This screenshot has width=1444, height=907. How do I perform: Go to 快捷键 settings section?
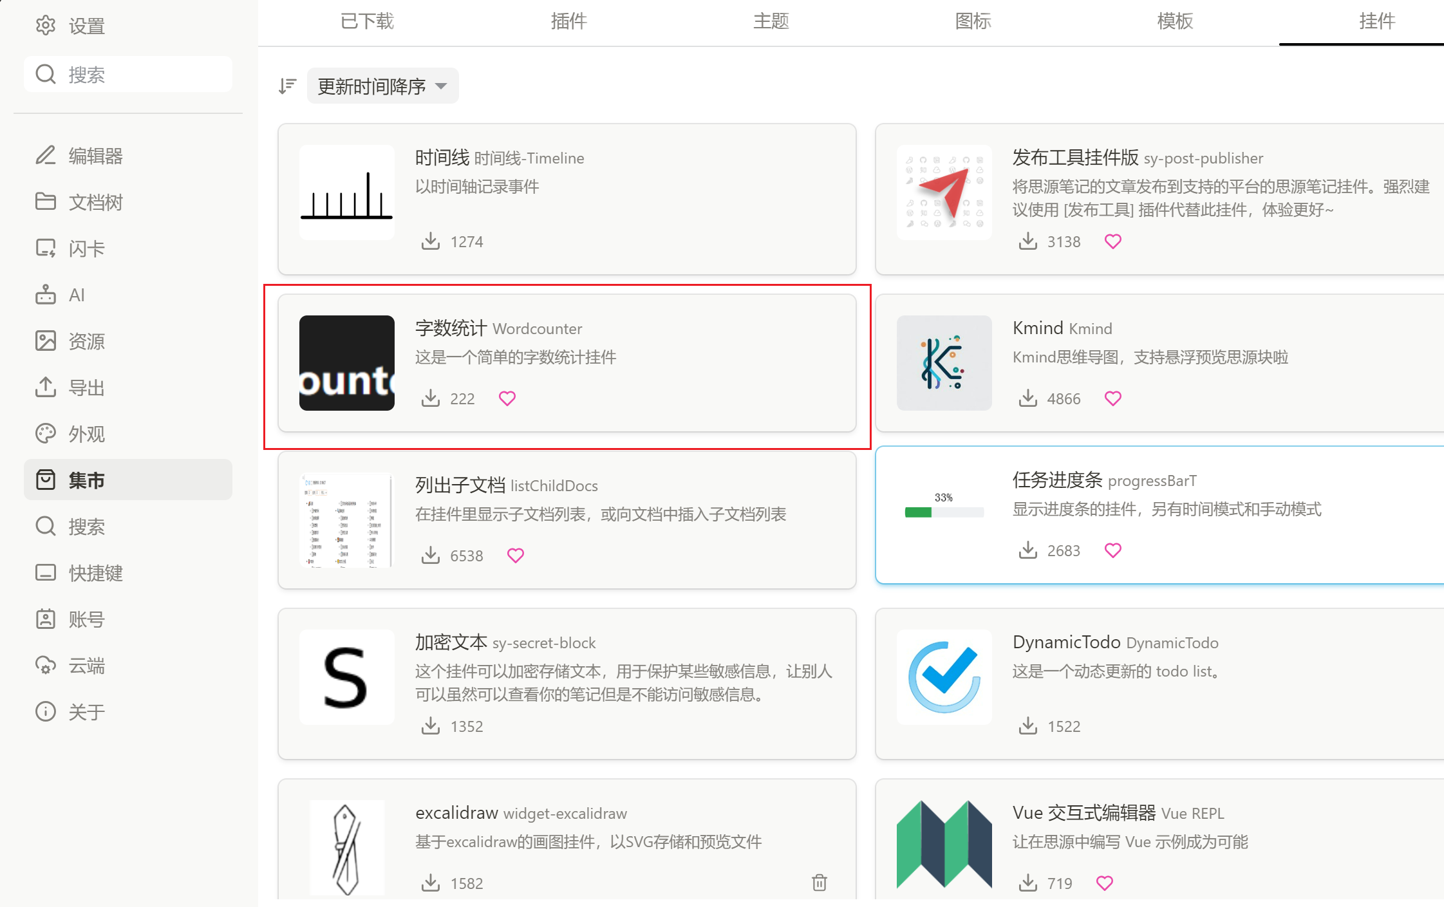95,573
